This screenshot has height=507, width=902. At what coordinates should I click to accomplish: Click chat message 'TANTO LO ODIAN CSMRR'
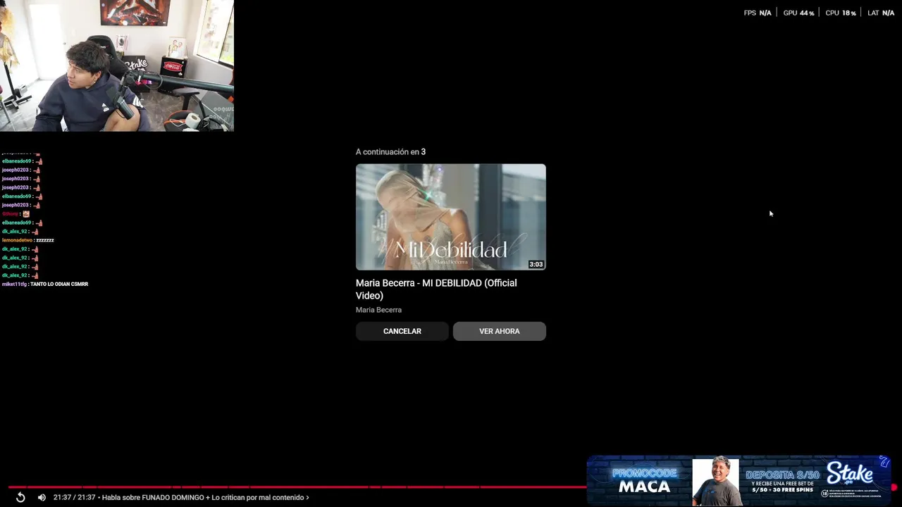pyautogui.click(x=59, y=284)
